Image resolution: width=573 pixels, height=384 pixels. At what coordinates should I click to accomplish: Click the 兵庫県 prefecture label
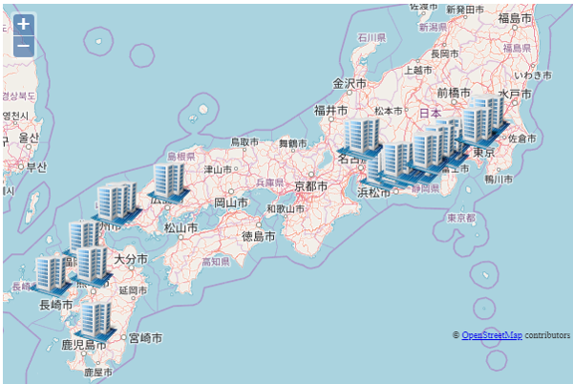tap(269, 182)
